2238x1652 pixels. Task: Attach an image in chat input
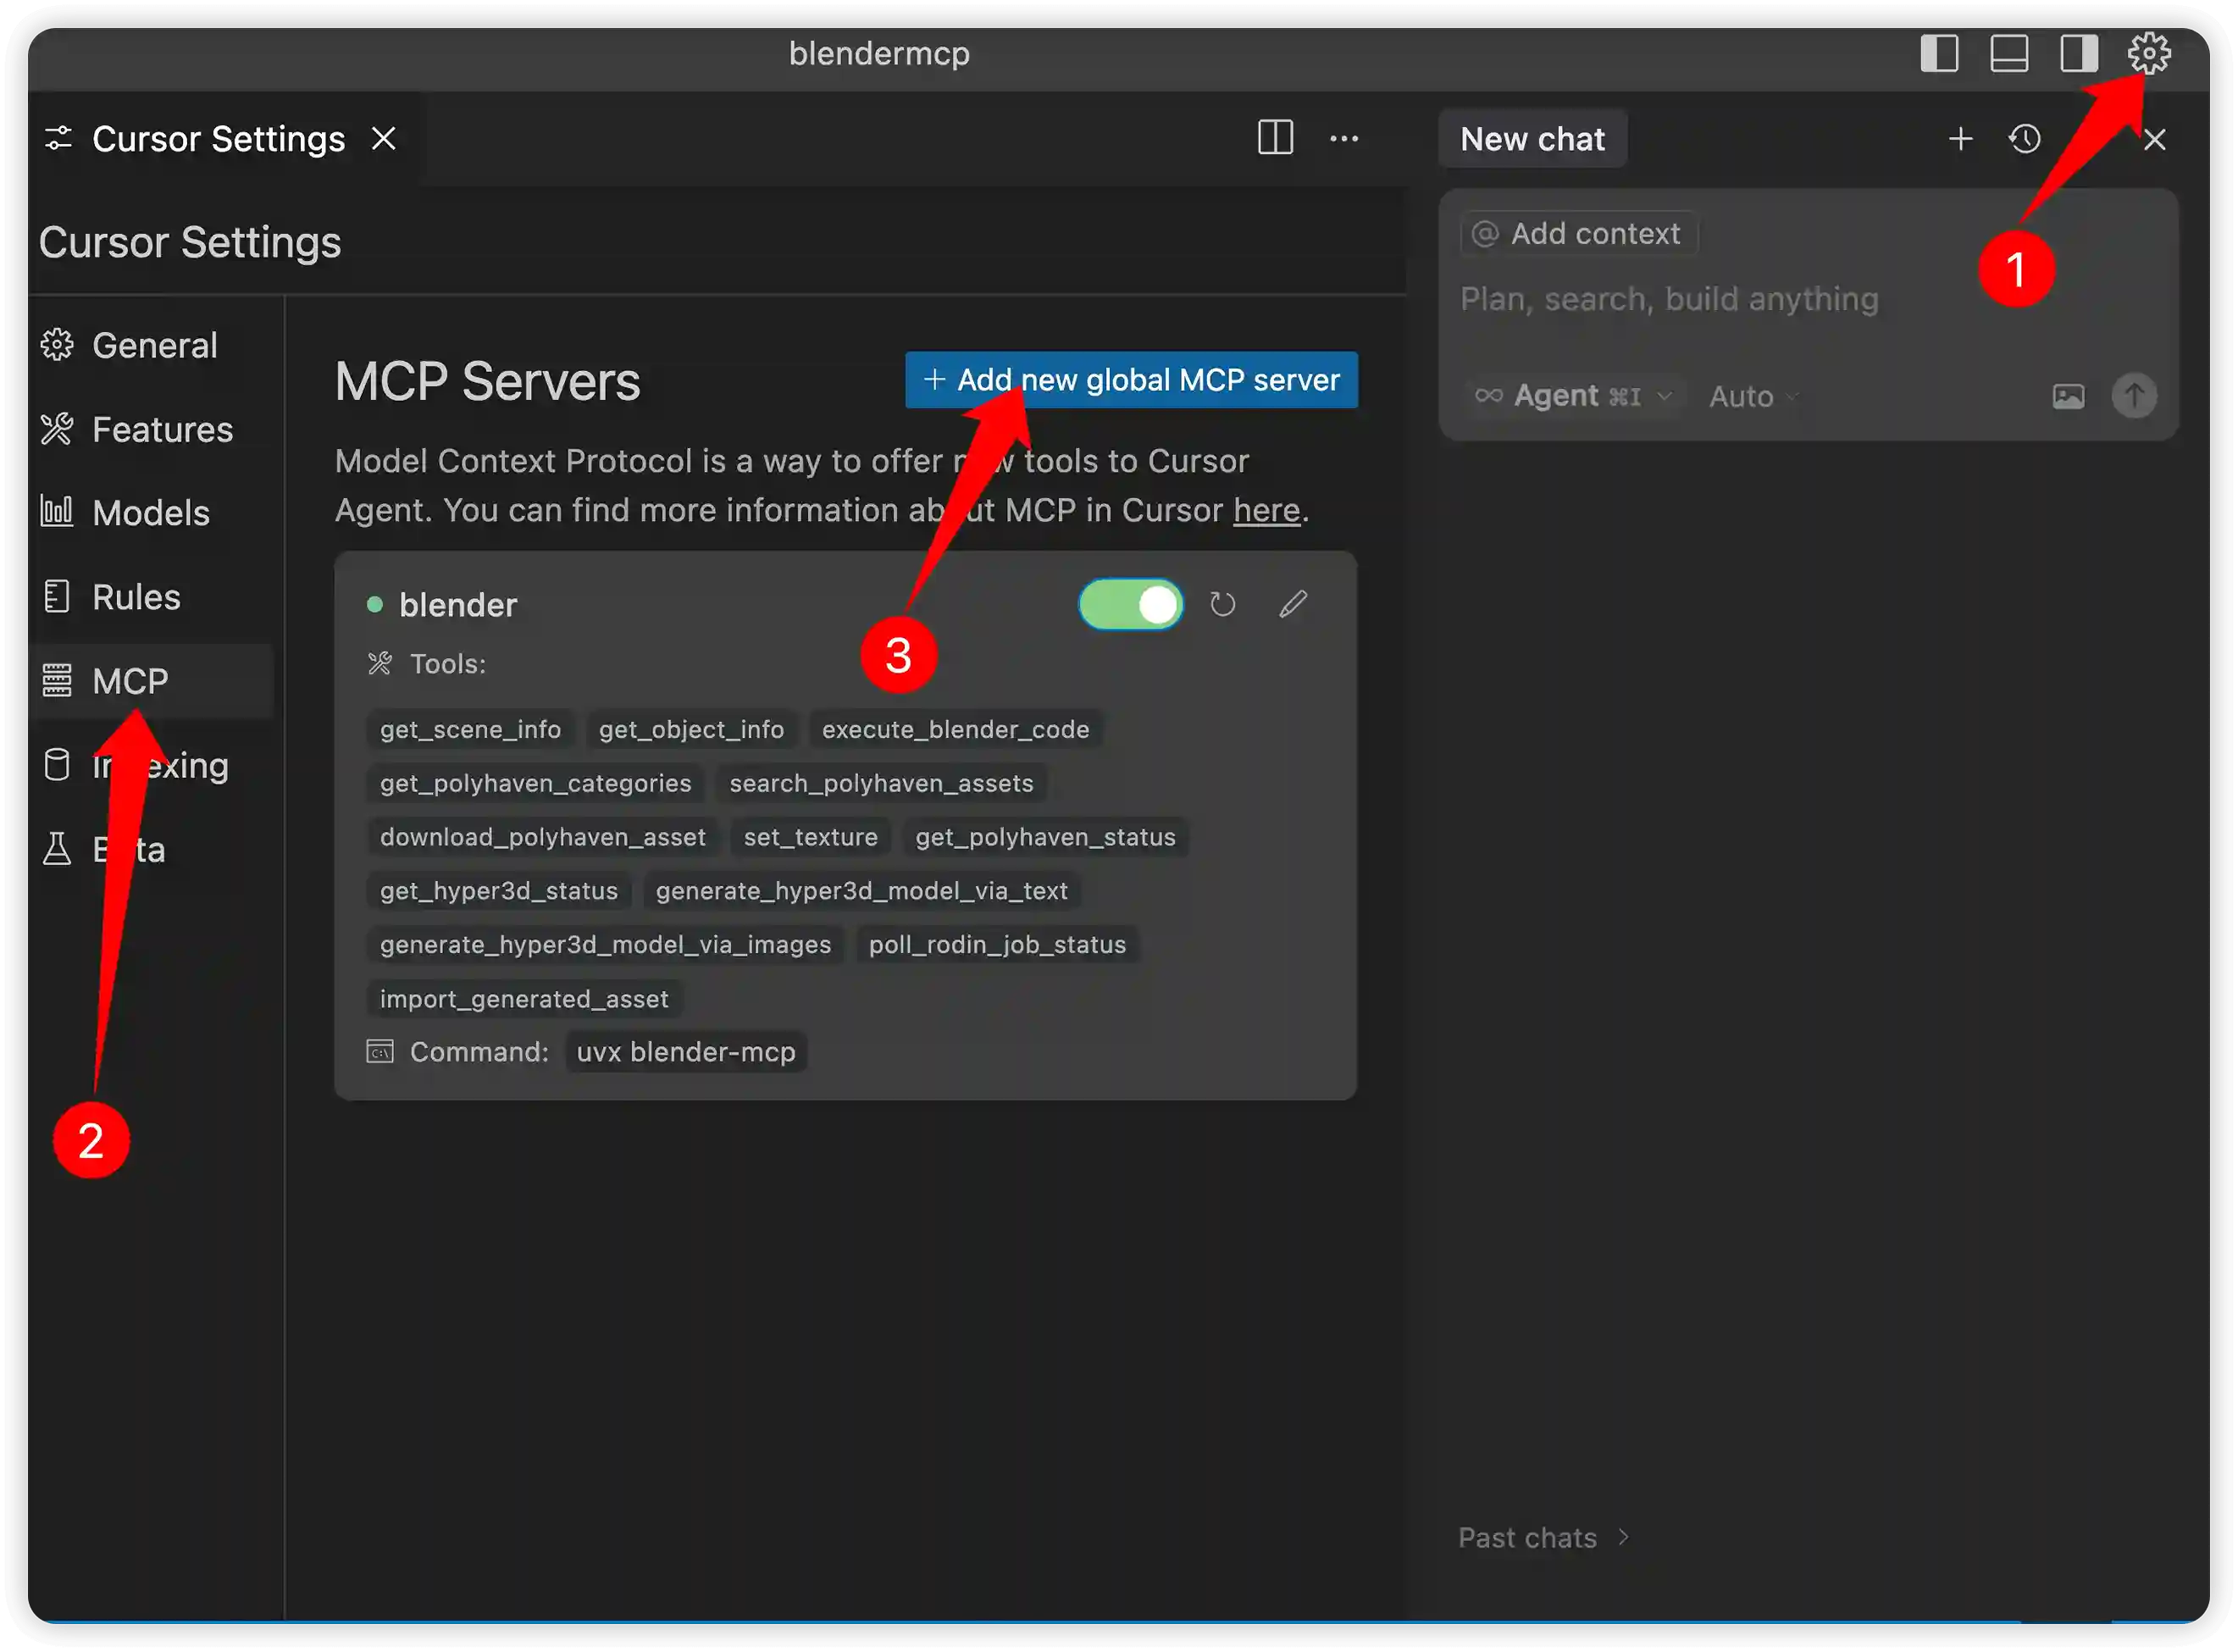2068,397
